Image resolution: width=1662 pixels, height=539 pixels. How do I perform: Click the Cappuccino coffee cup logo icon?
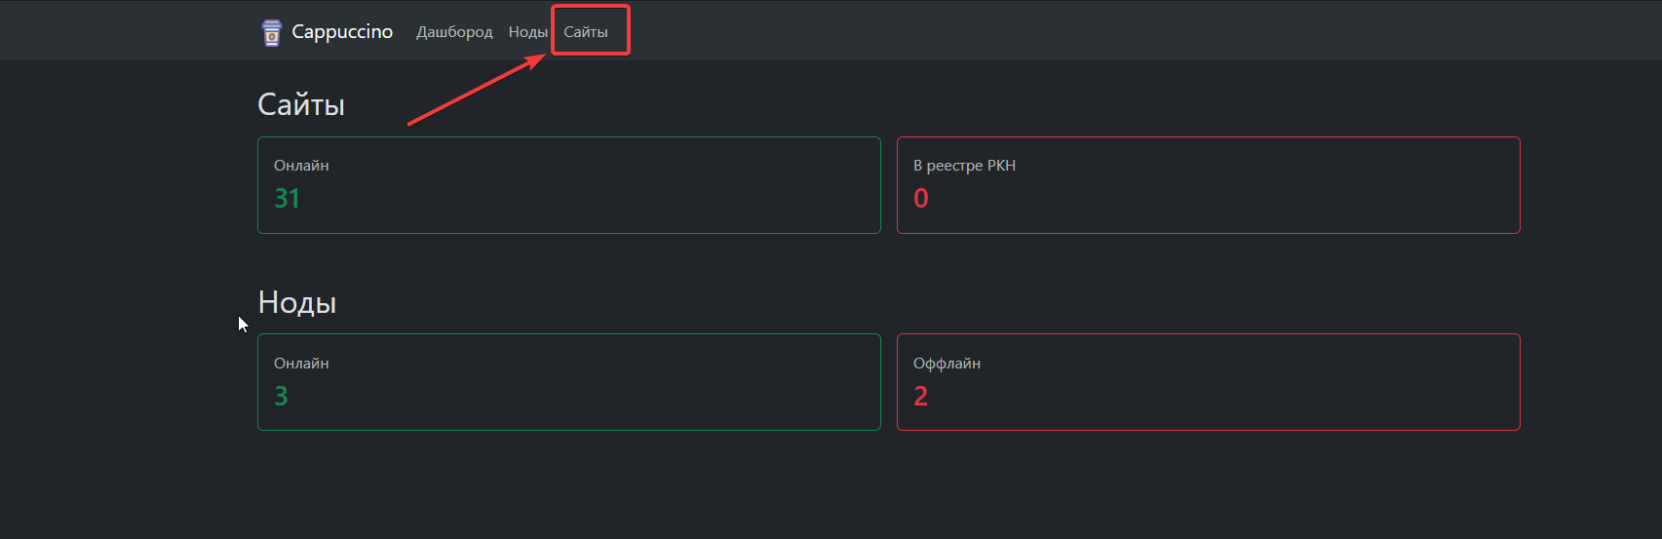[272, 32]
